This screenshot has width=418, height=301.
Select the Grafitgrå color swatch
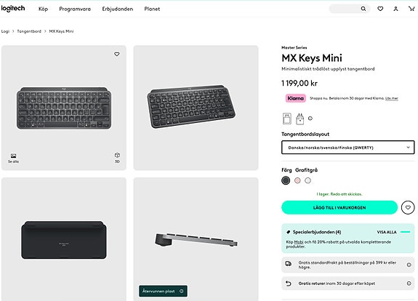pyautogui.click(x=286, y=180)
